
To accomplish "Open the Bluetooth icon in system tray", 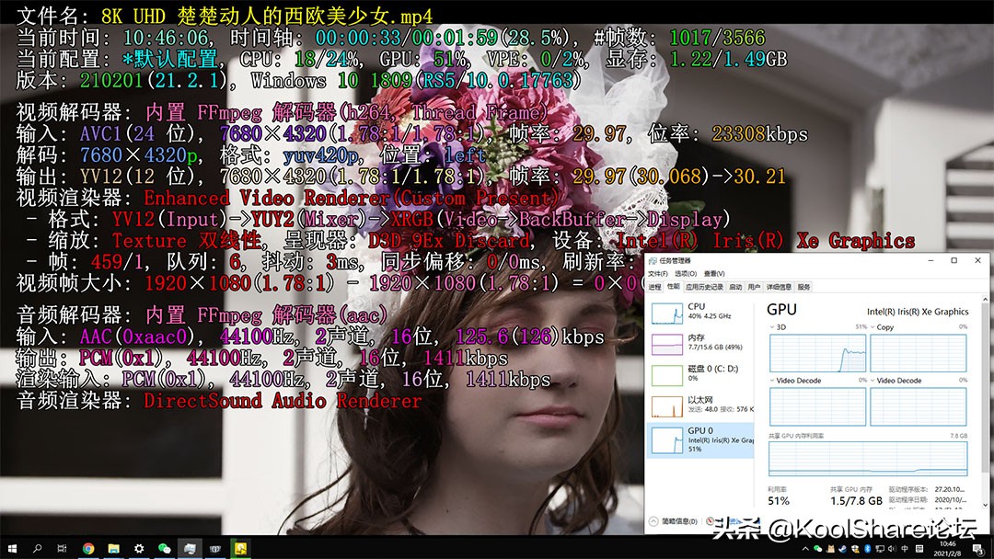I will click(868, 549).
